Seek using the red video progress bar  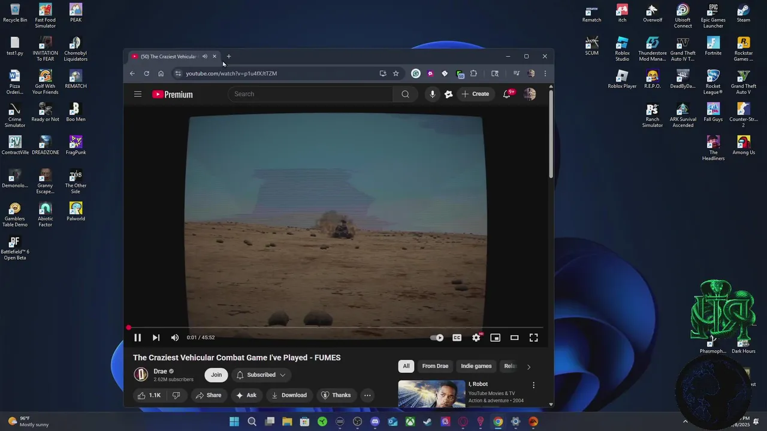point(336,327)
